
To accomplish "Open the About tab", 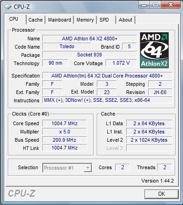I will tap(126, 20).
